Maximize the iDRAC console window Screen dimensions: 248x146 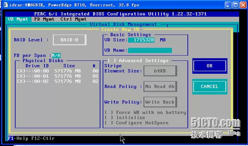[x=236, y=5]
